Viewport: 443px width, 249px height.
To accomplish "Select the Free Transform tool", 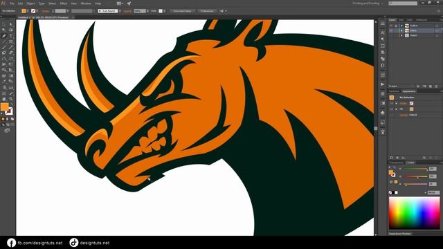I will pyautogui.click(x=11, y=64).
